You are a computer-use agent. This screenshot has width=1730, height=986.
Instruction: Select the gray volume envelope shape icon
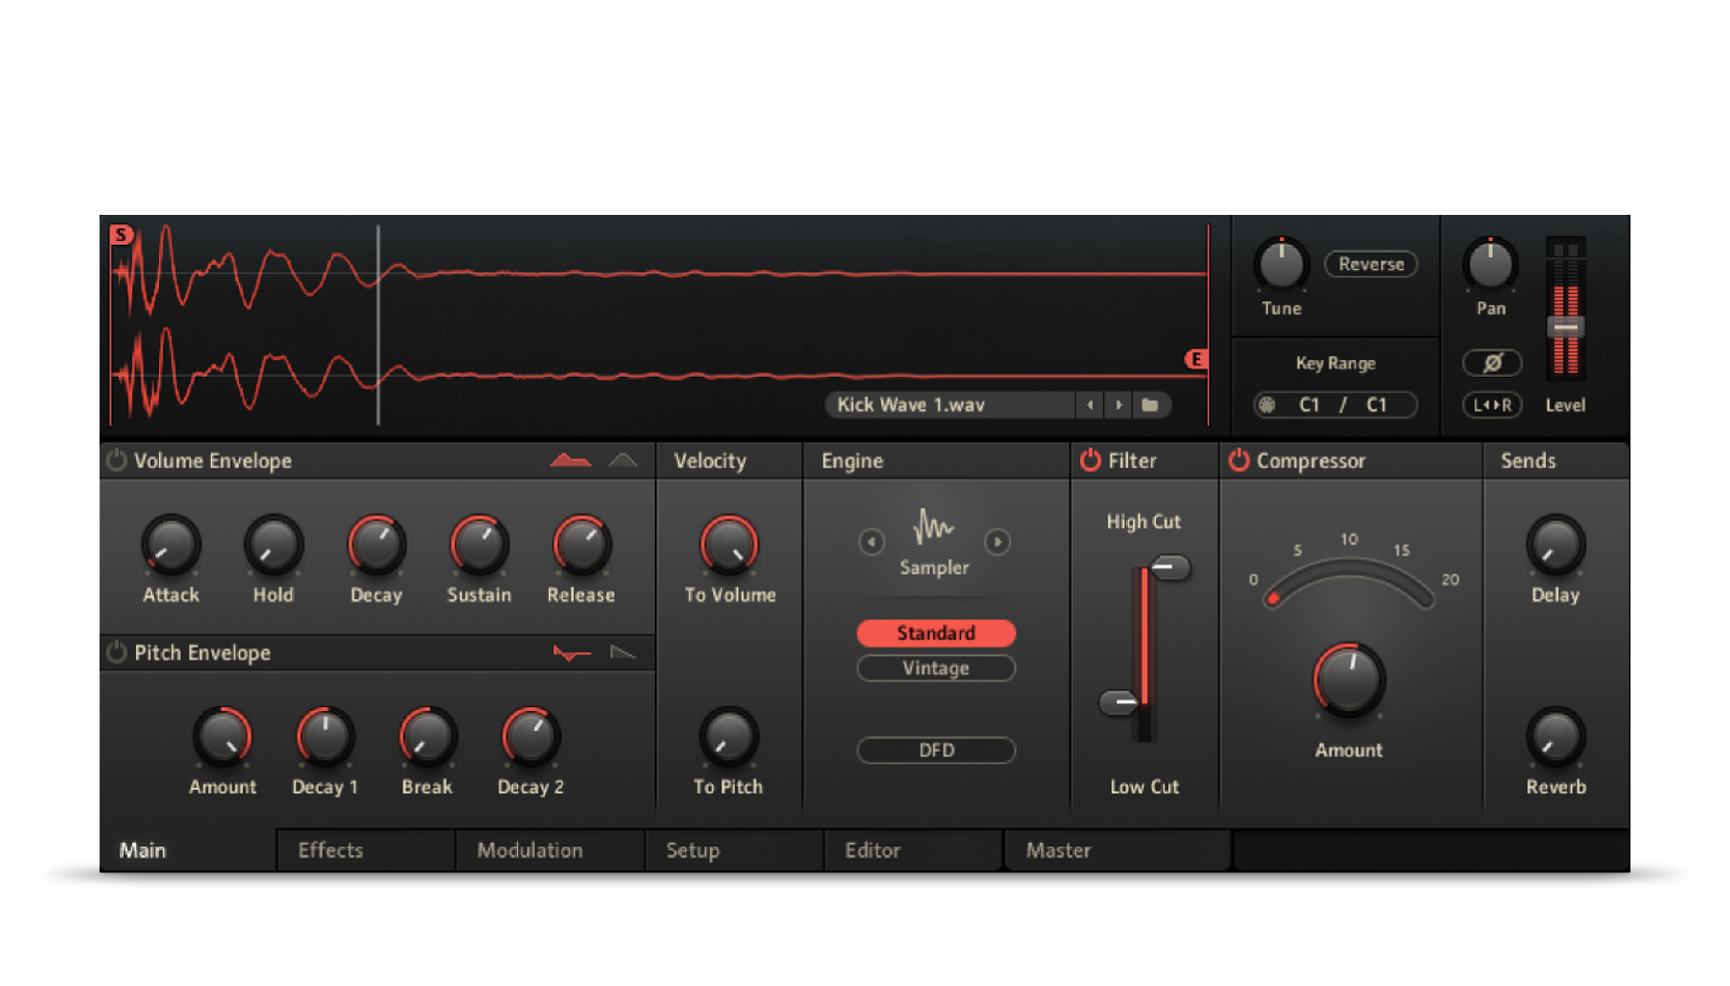coord(622,460)
